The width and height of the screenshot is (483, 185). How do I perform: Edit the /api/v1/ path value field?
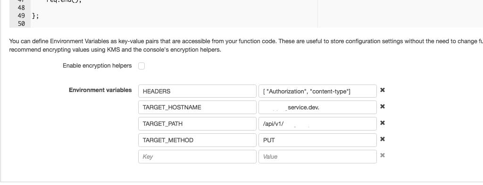coord(317,123)
